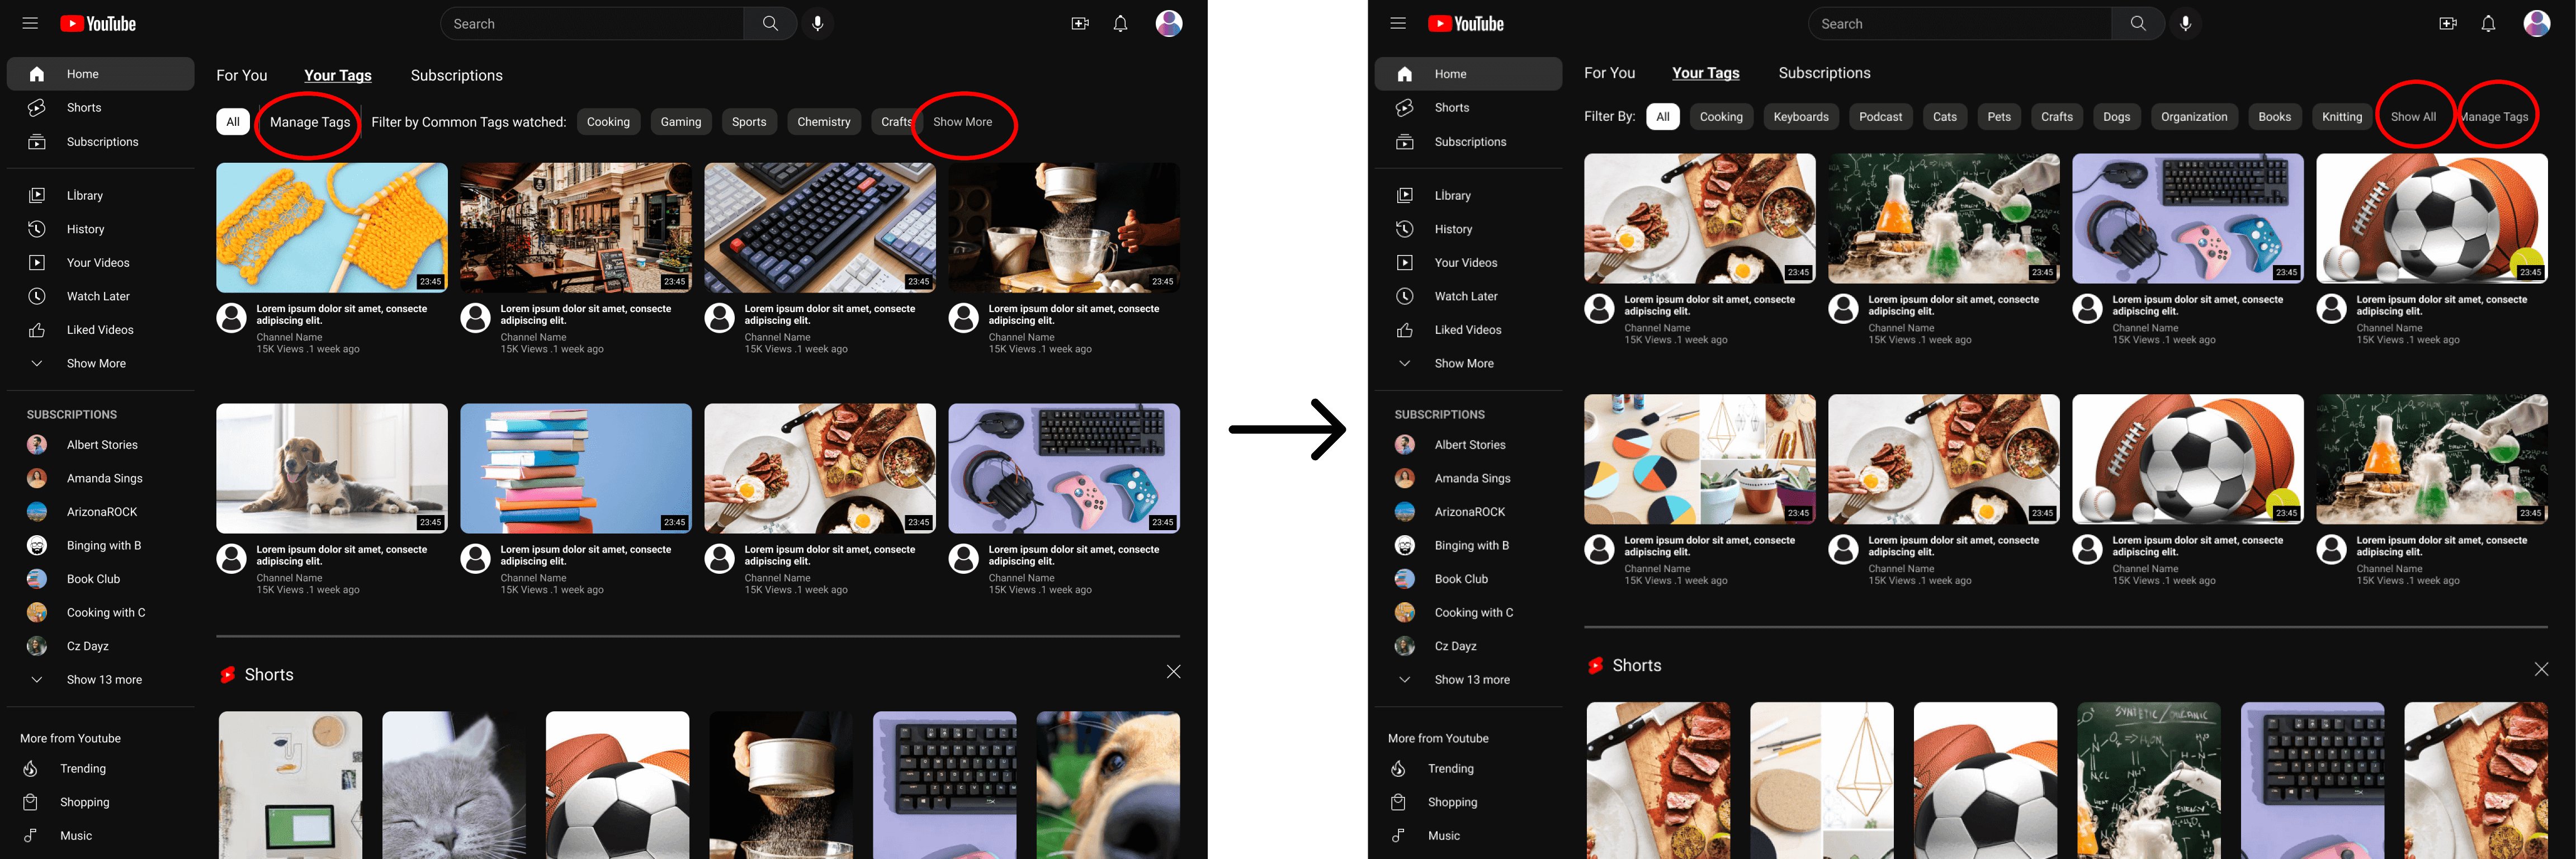Viewport: 2576px width, 859px height.
Task: Click the search magnifier button in left mockup
Action: click(x=769, y=23)
